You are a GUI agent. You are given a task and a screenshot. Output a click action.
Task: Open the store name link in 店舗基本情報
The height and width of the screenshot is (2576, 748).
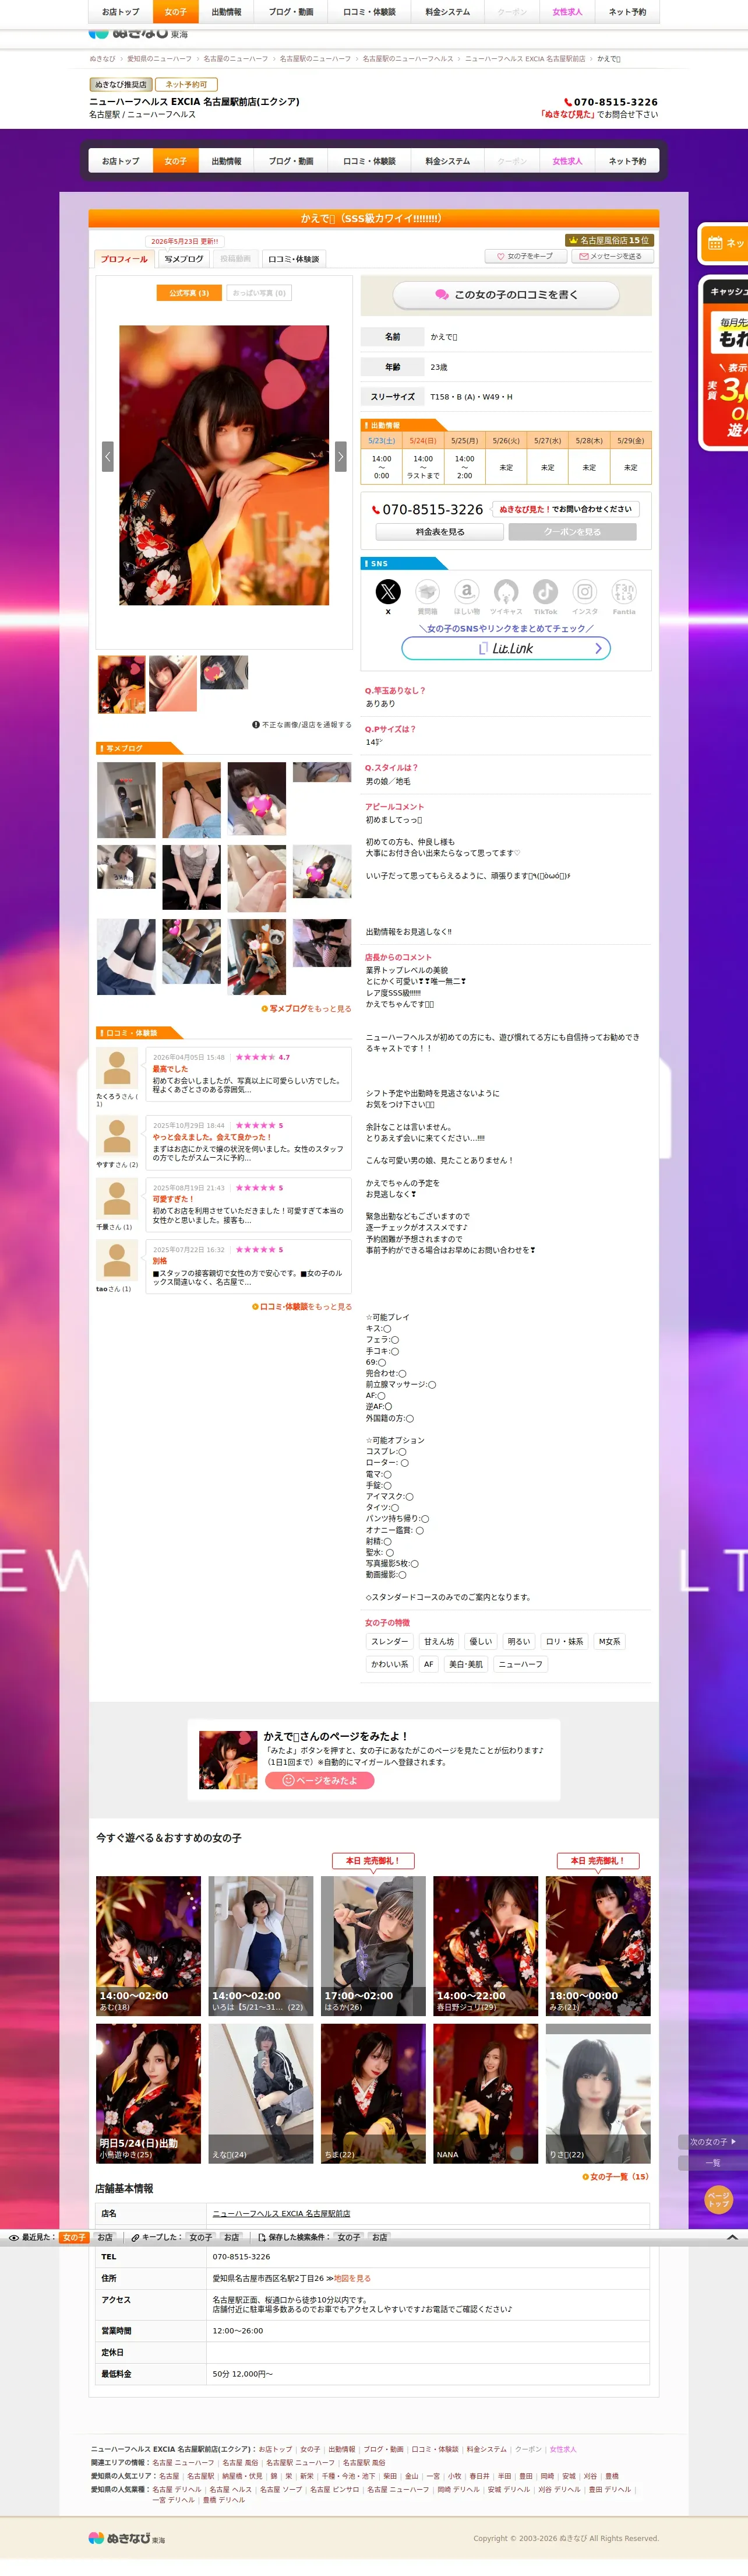281,2213
